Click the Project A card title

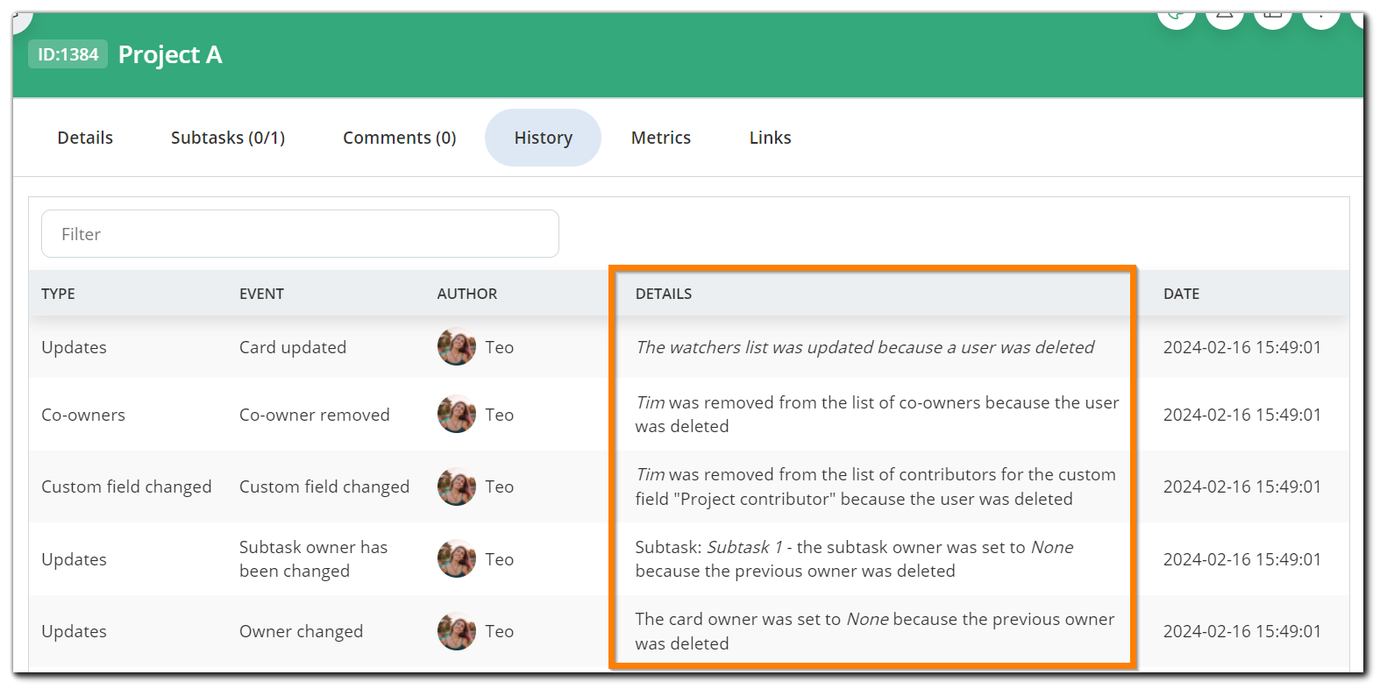tap(170, 54)
